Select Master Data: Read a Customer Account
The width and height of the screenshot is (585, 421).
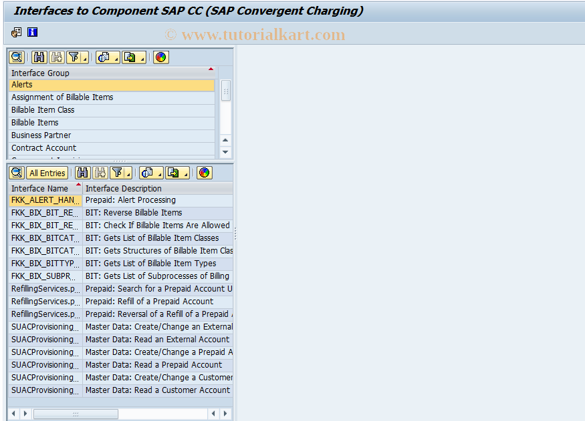click(x=158, y=390)
